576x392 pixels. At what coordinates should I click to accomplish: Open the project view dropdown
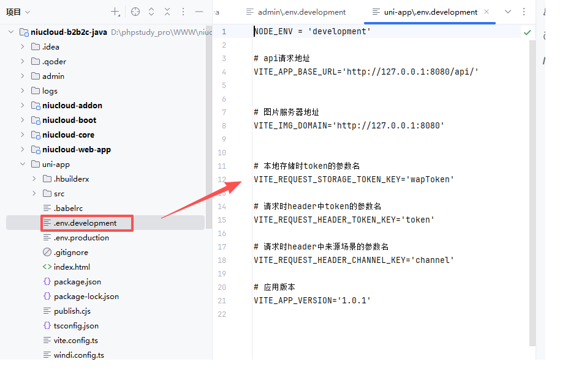tap(18, 12)
